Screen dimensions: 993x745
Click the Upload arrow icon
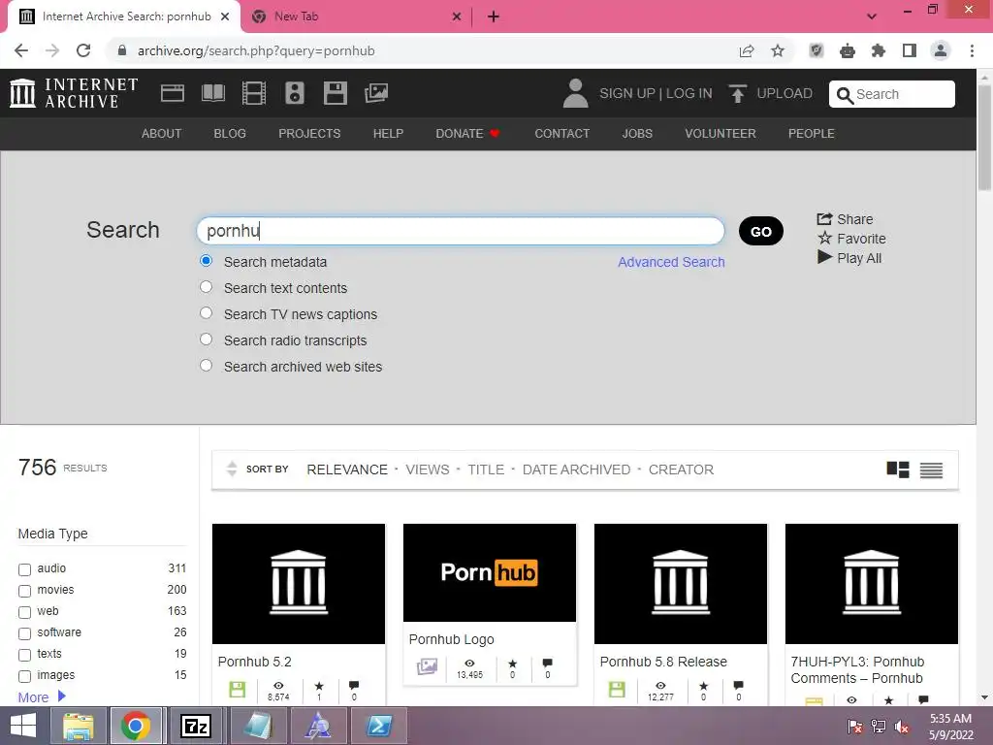point(737,93)
